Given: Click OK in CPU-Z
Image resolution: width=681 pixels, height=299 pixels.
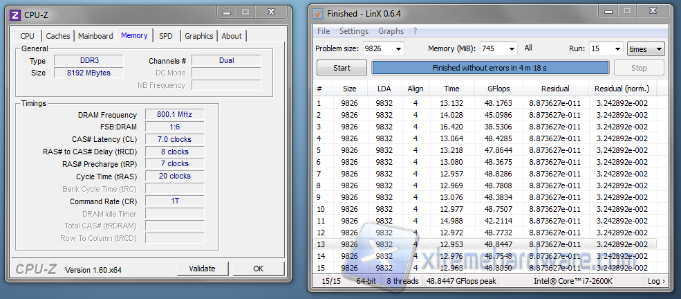Looking at the screenshot, I should (x=258, y=269).
